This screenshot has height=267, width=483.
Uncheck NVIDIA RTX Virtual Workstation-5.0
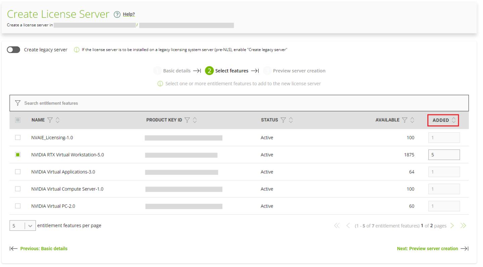pyautogui.click(x=18, y=155)
